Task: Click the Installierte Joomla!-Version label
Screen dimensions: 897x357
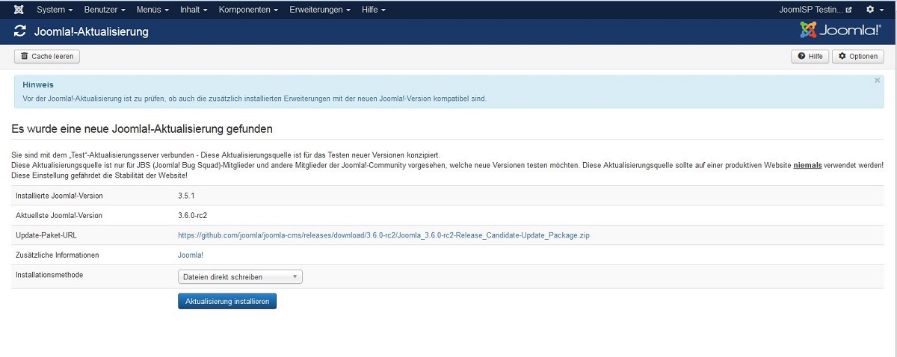Action: (59, 196)
